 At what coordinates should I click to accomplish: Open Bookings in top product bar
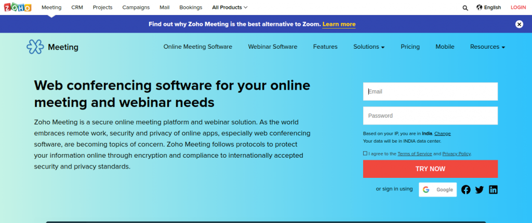pyautogui.click(x=191, y=7)
